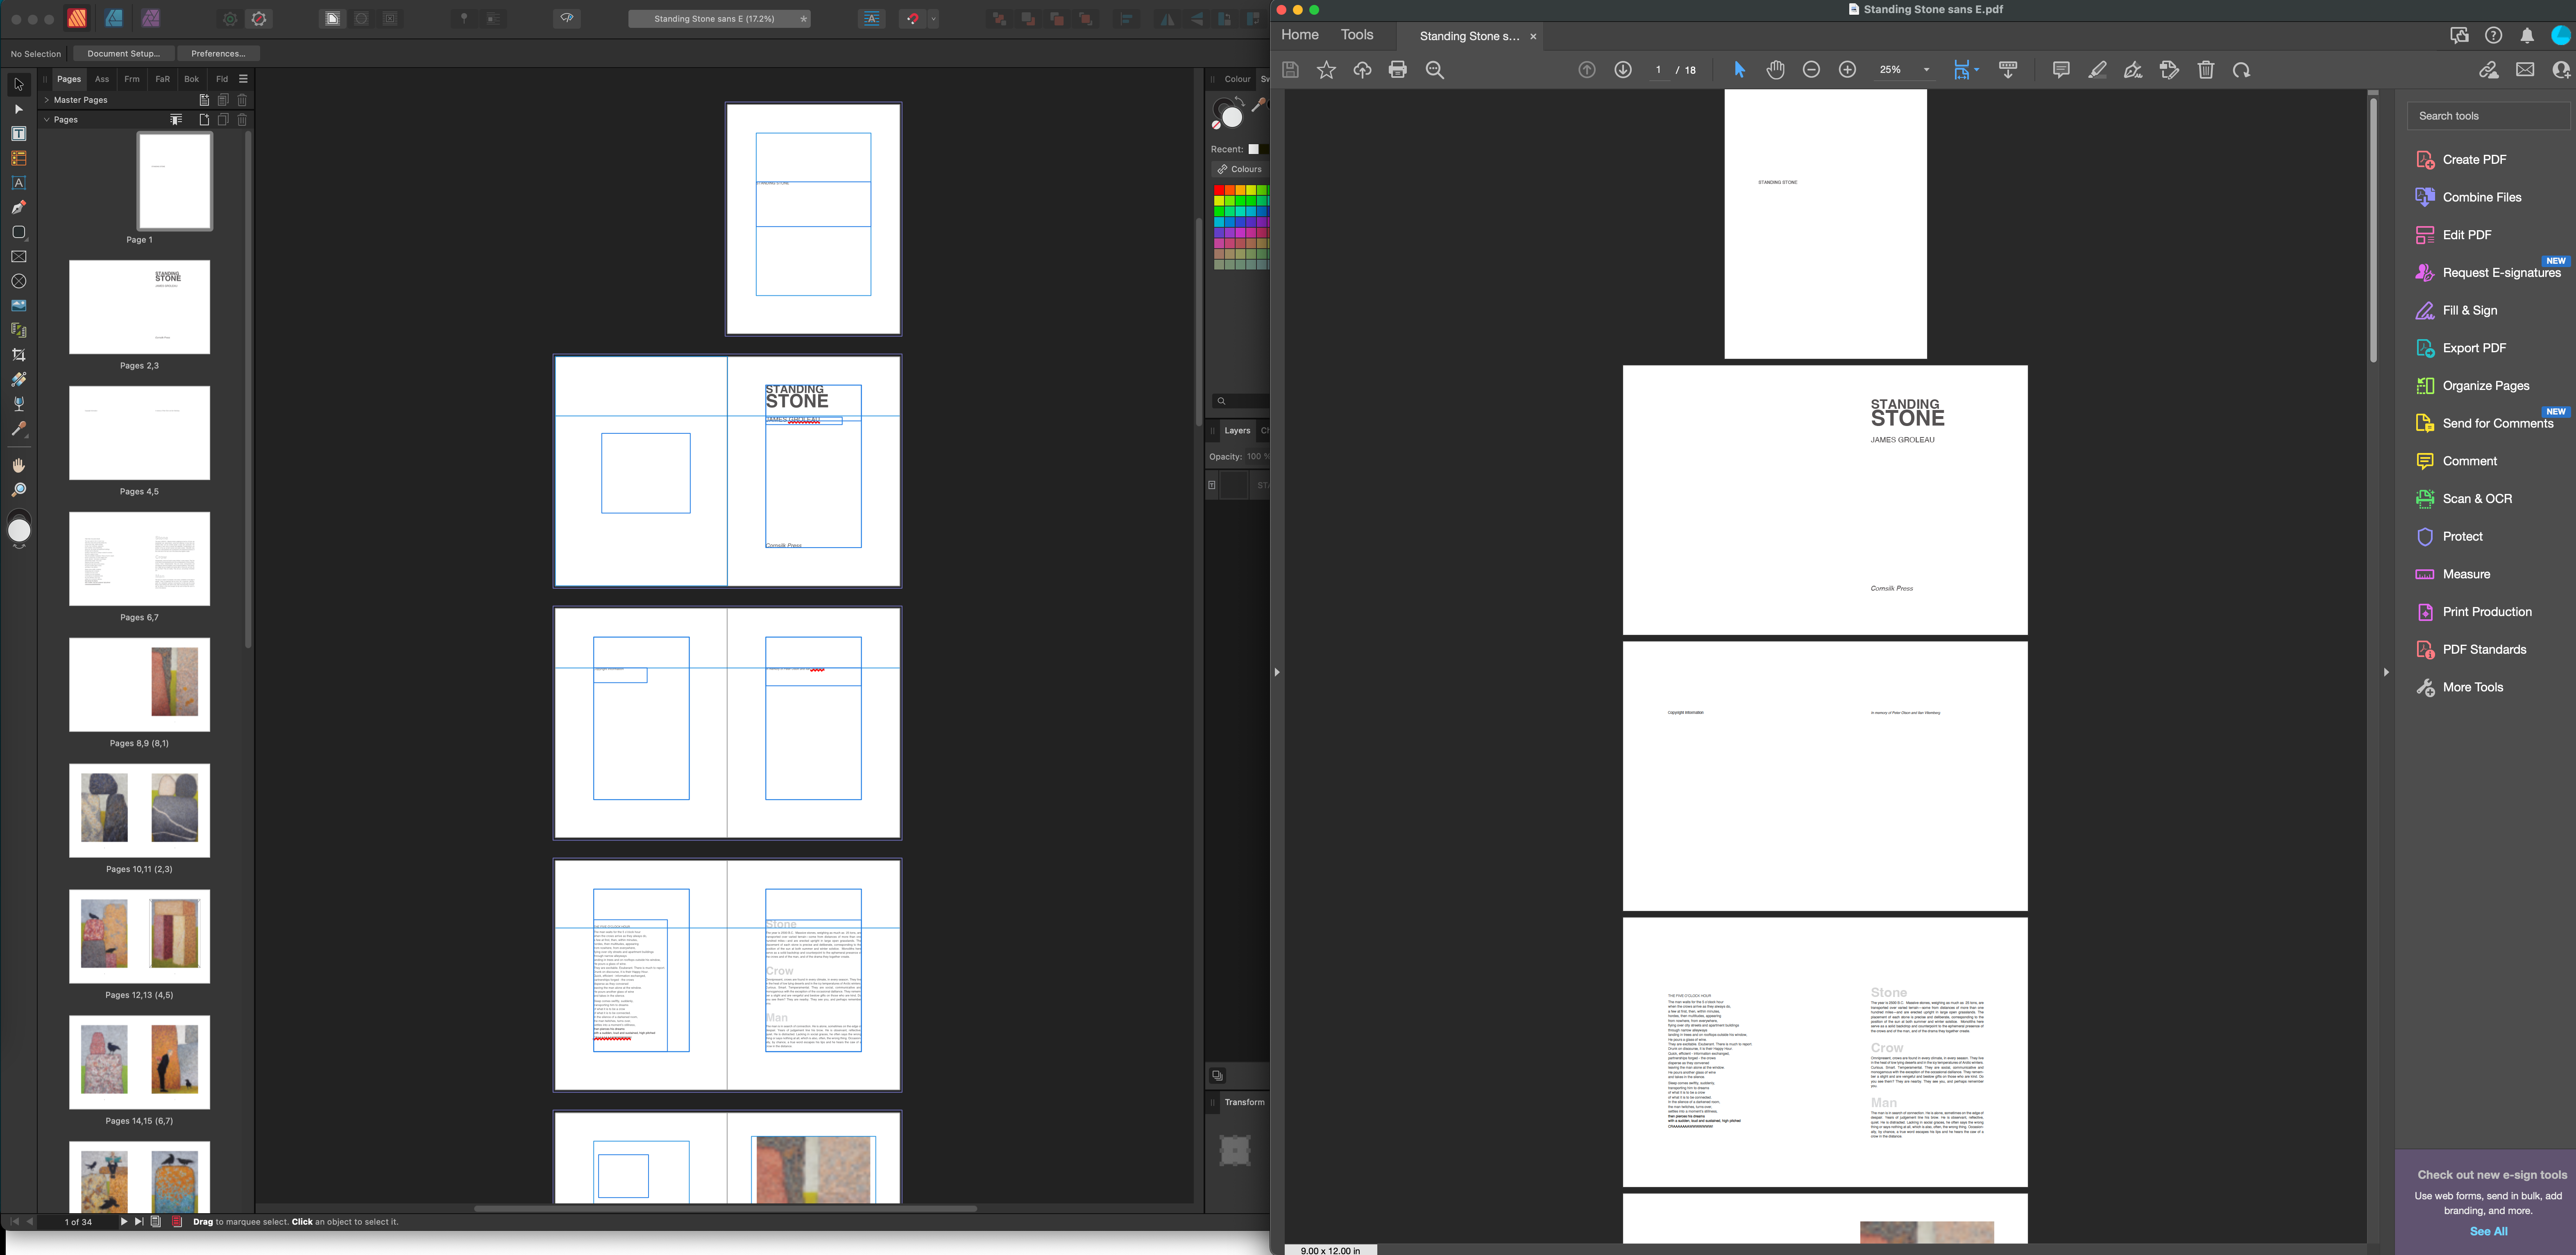Switch to the Frm panel tab

[132, 79]
